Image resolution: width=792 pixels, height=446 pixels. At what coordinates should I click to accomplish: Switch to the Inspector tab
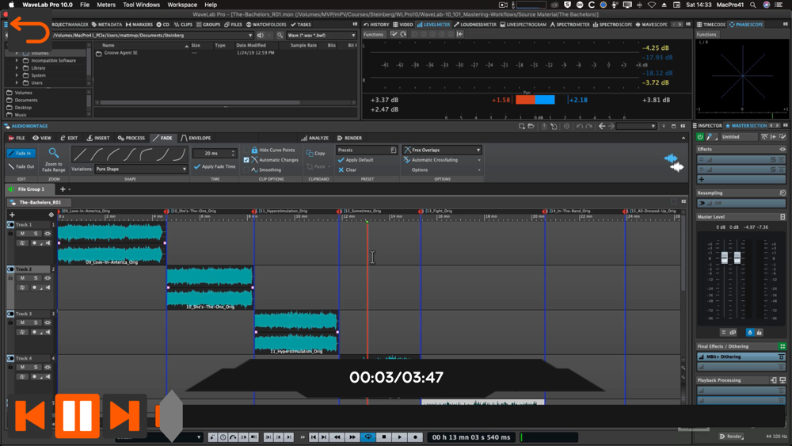click(707, 126)
